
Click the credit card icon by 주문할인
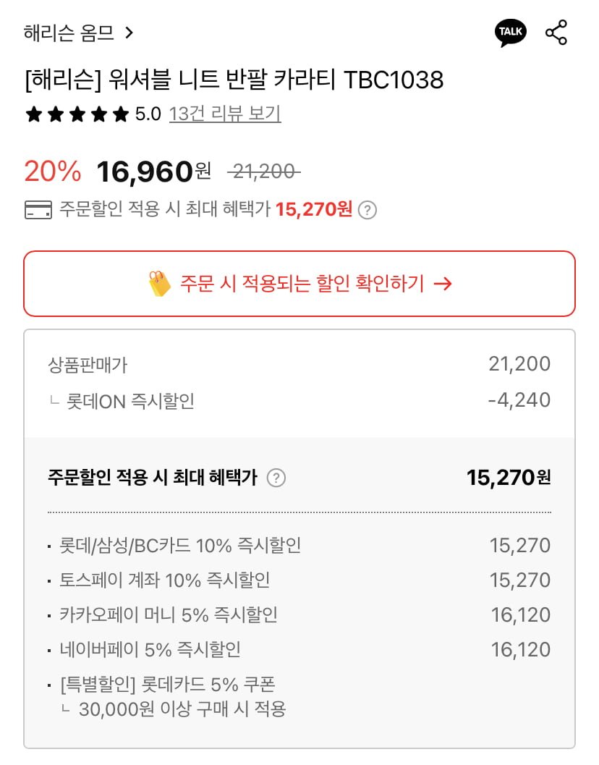click(38, 210)
